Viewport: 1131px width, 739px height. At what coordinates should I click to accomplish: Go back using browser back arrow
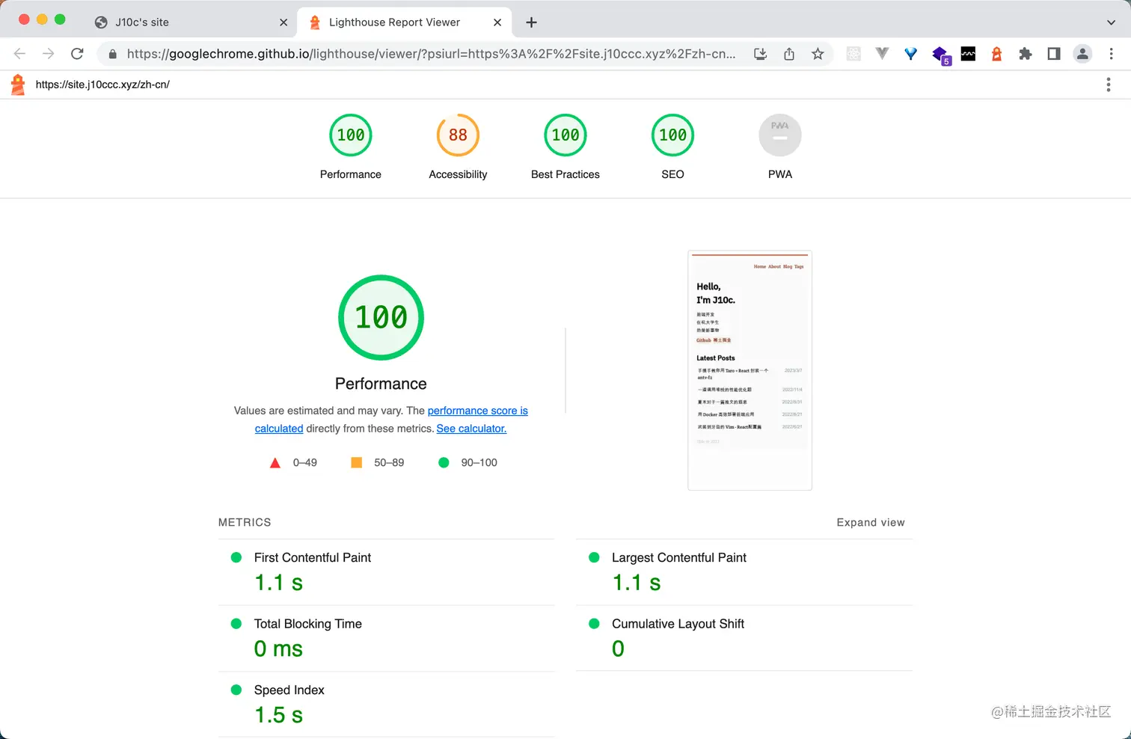click(x=20, y=54)
